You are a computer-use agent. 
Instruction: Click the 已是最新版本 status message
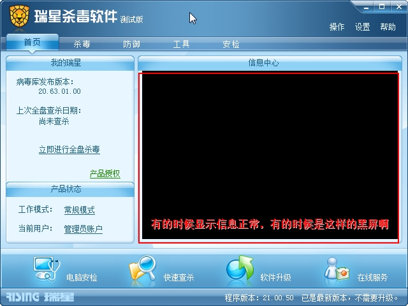(350, 298)
